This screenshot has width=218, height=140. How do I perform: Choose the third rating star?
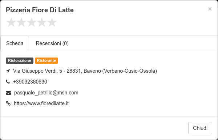pyautogui.click(x=32, y=22)
